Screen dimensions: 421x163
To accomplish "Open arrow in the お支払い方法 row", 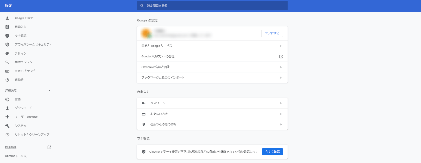I will pyautogui.click(x=281, y=114).
